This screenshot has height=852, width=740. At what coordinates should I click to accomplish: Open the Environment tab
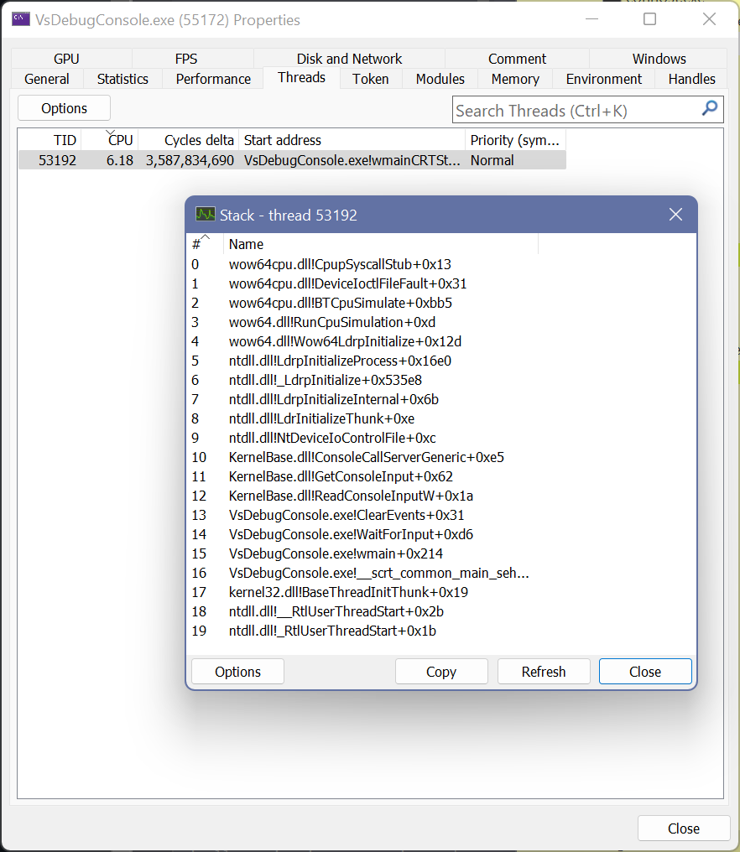603,79
